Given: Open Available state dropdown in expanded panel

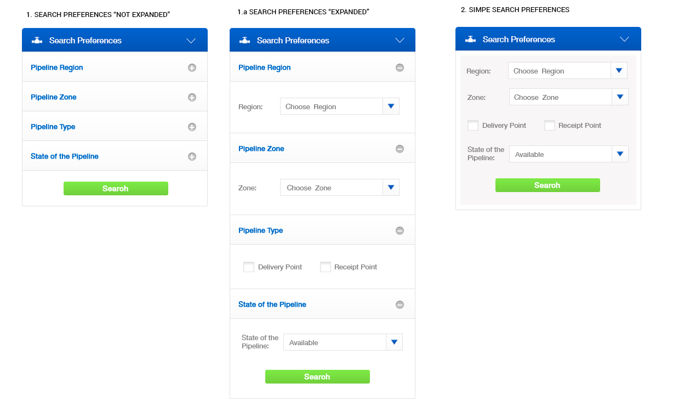Looking at the screenshot, I should 394,342.
